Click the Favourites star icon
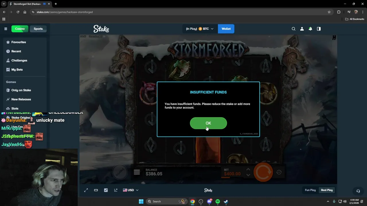 (8, 42)
